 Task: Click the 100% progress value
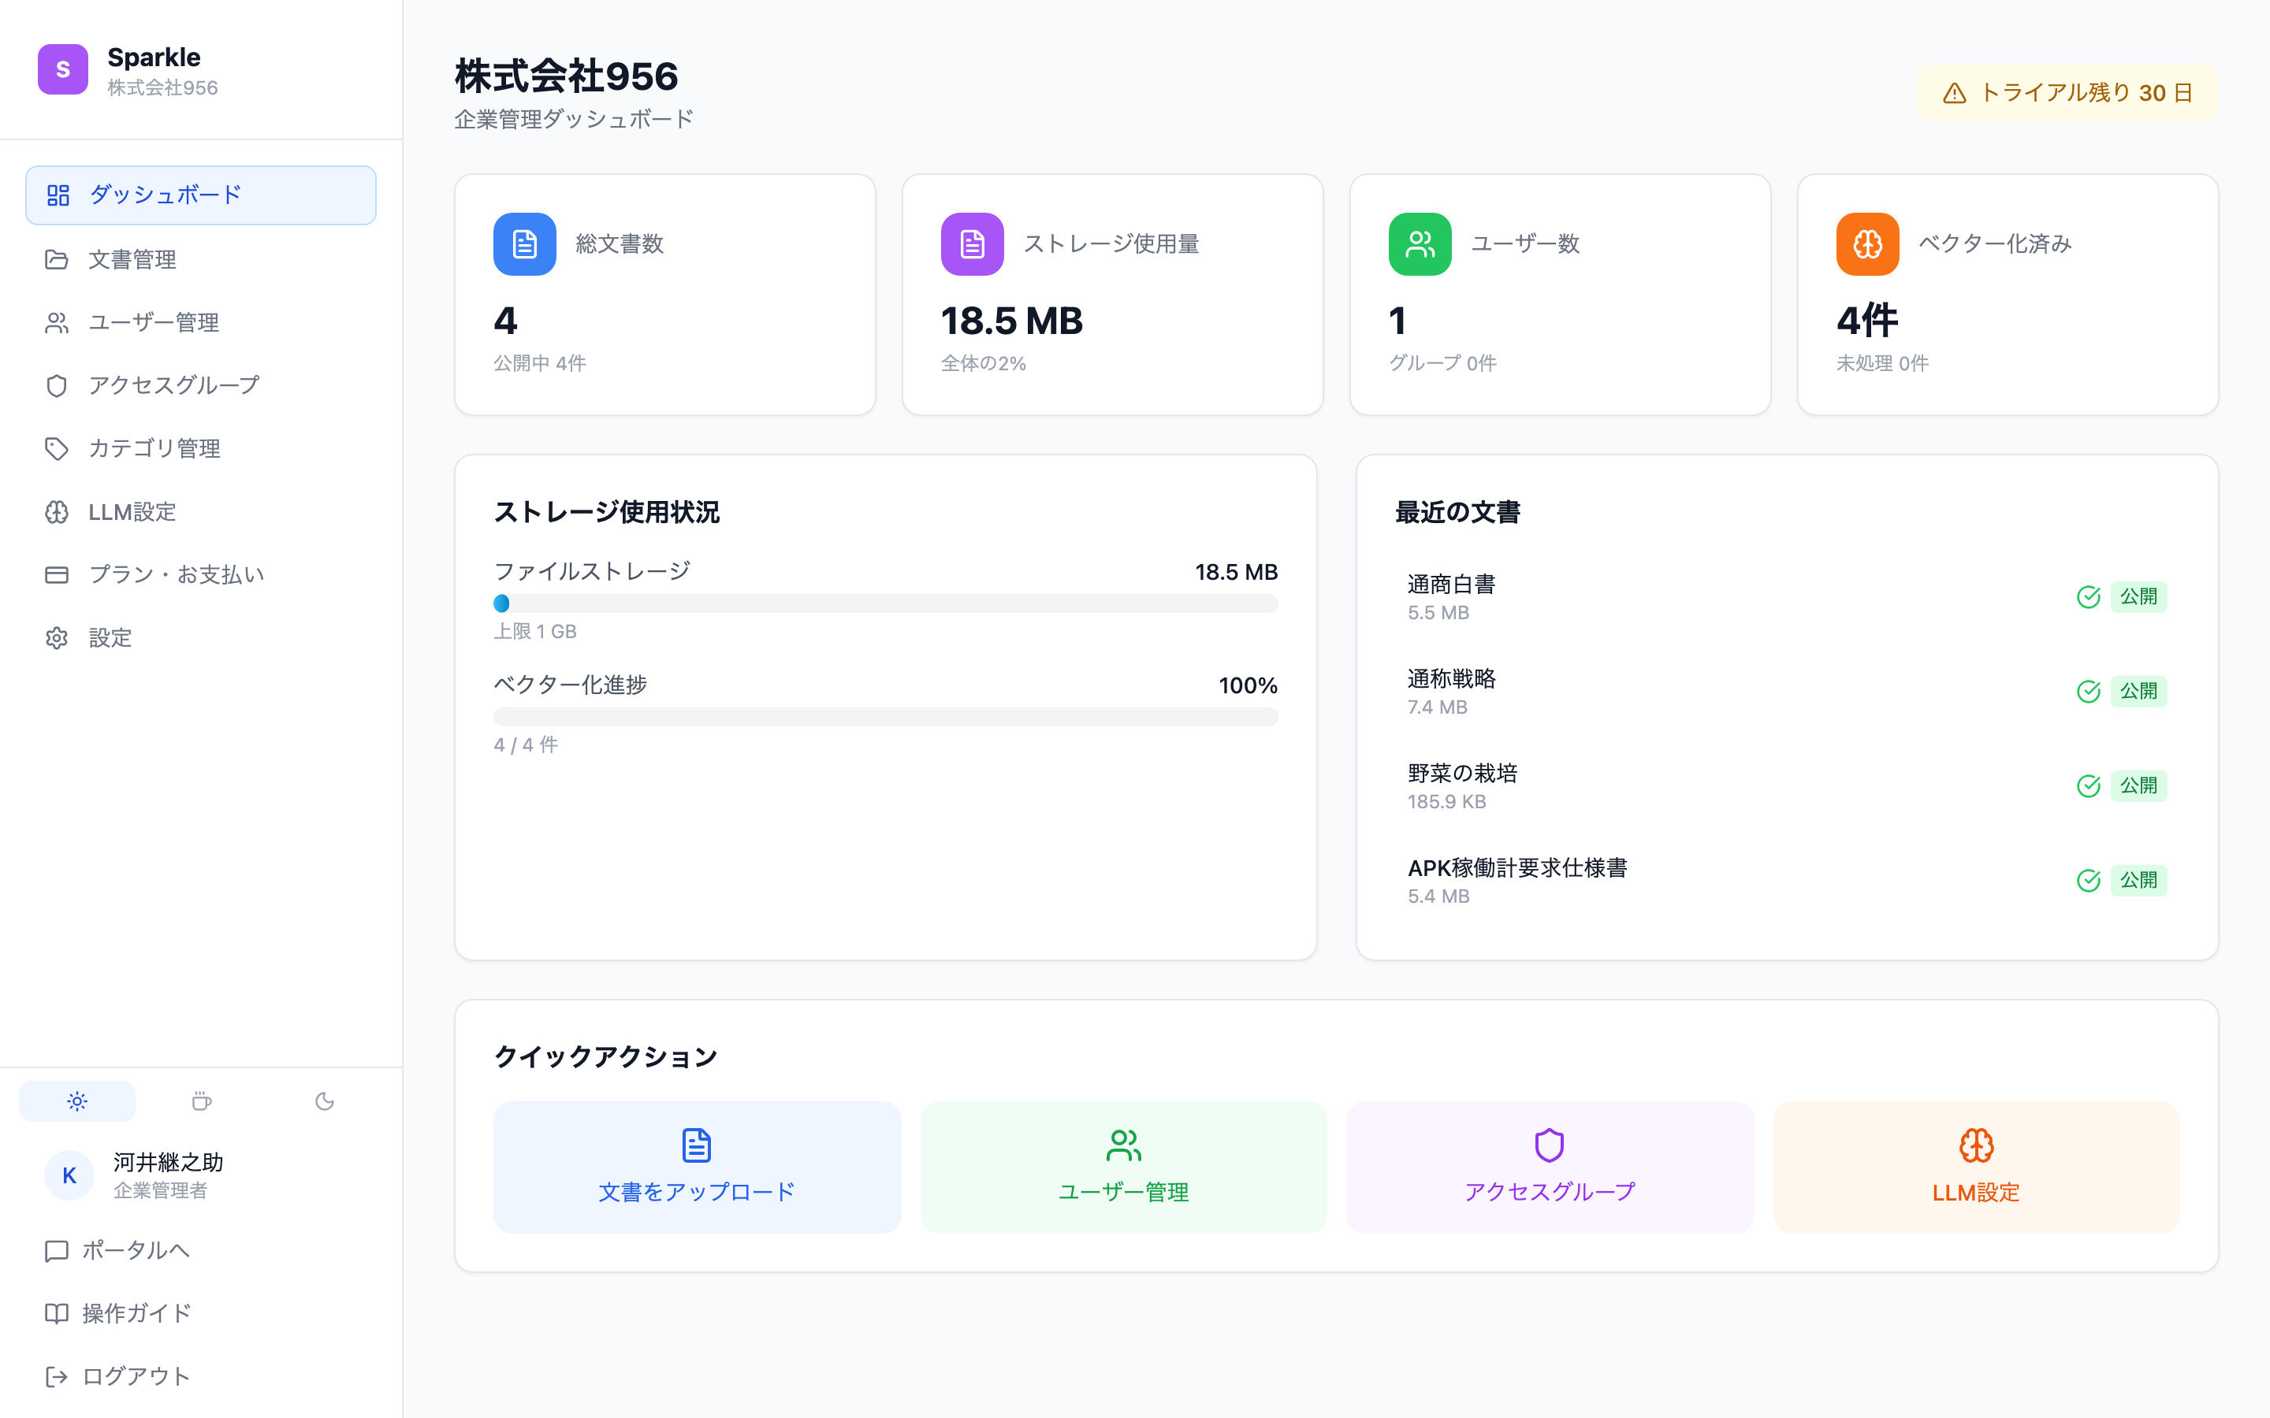tap(1248, 686)
